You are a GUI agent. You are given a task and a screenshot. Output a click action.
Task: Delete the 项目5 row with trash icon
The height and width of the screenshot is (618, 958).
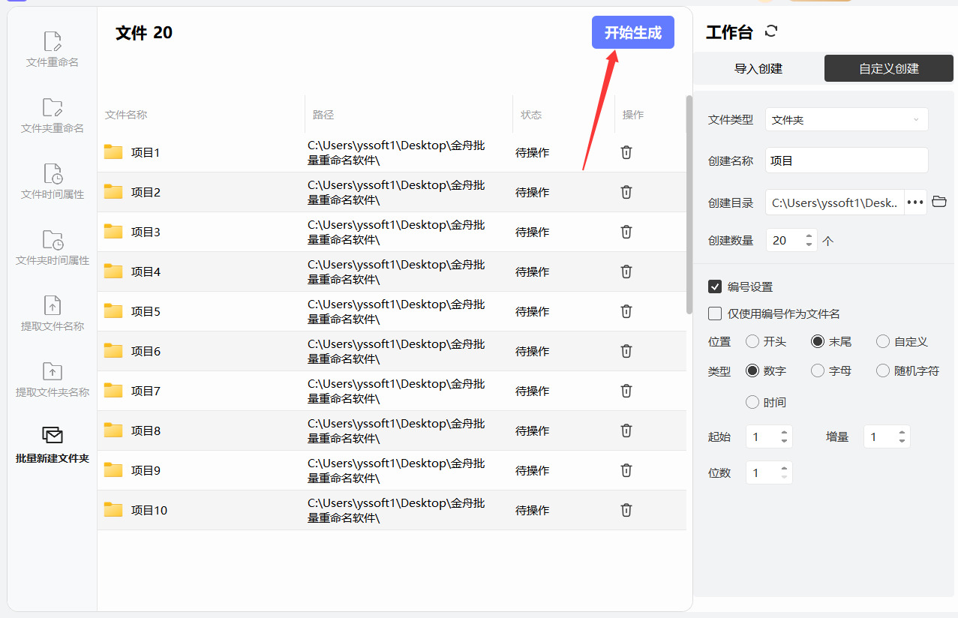click(x=626, y=311)
